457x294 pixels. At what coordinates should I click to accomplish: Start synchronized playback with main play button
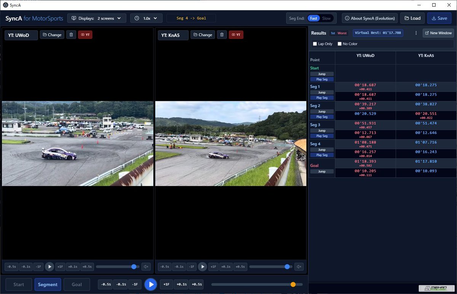[151, 284]
